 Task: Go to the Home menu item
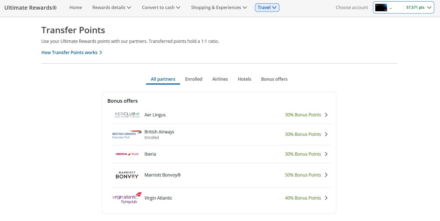75,7
